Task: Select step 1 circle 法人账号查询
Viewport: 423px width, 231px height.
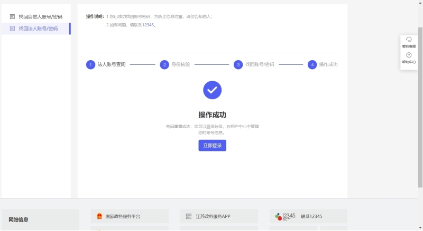Action: (91, 64)
